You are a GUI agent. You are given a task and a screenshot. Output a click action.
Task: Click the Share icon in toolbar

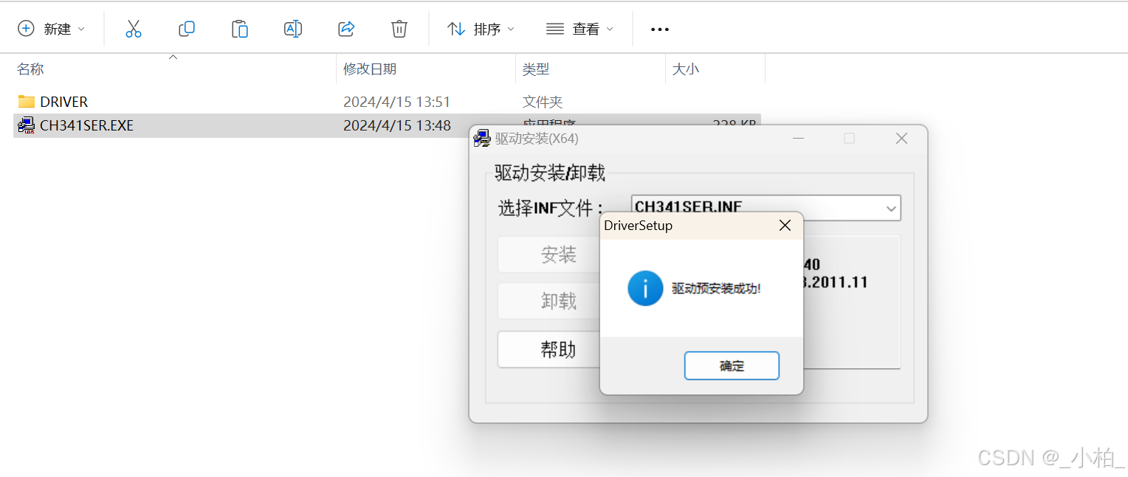pyautogui.click(x=346, y=29)
